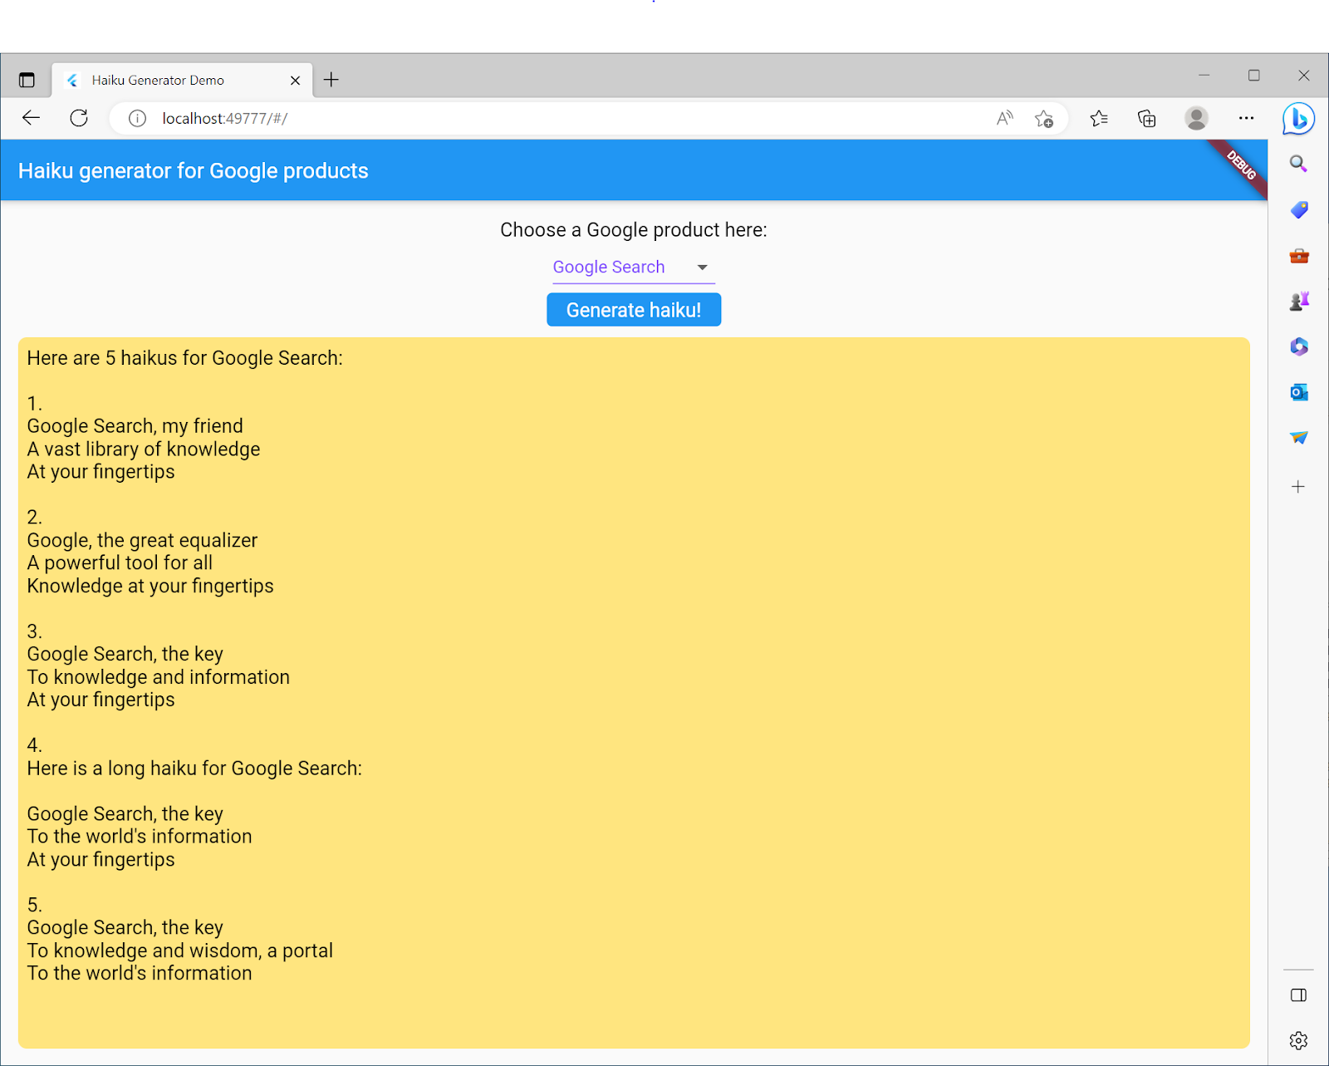Open the Settings and more menu
This screenshot has width=1329, height=1066.
coord(1246,118)
